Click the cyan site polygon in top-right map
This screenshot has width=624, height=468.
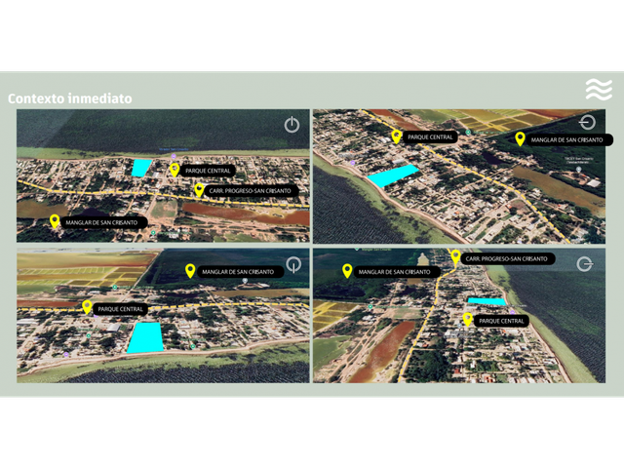392,175
